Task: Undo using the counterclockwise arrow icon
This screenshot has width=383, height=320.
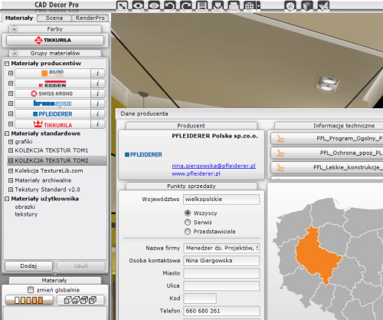Action: (x=170, y=5)
